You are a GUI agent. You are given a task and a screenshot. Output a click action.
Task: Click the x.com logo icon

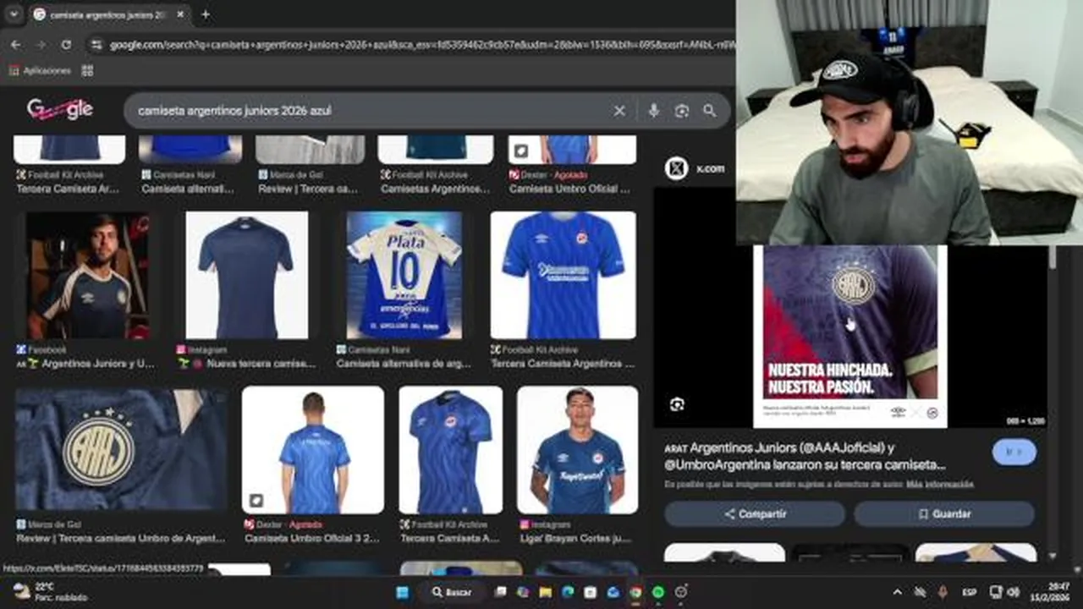pyautogui.click(x=676, y=168)
